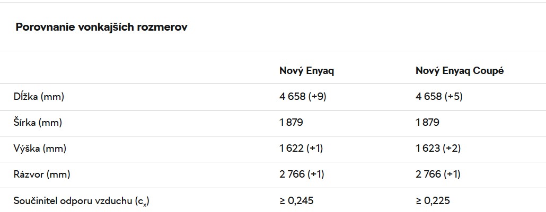Click the 'Šírka (mm)' row label
Viewport: 546px width, 212px height.
pos(38,123)
